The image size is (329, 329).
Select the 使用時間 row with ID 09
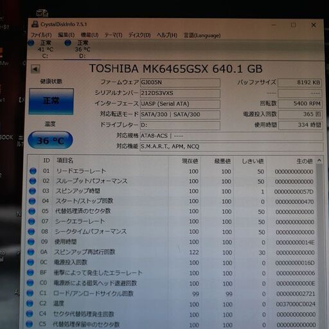[x=172, y=242]
